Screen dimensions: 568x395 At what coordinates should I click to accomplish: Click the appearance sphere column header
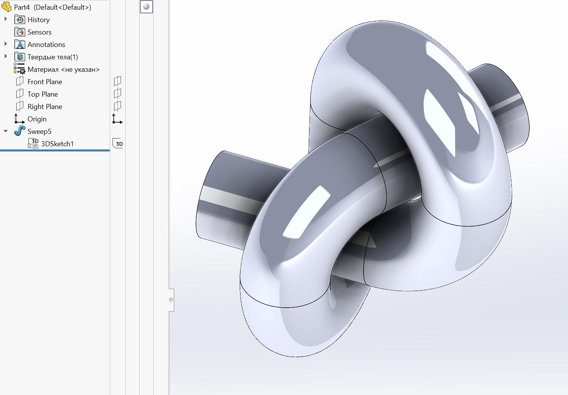[146, 7]
